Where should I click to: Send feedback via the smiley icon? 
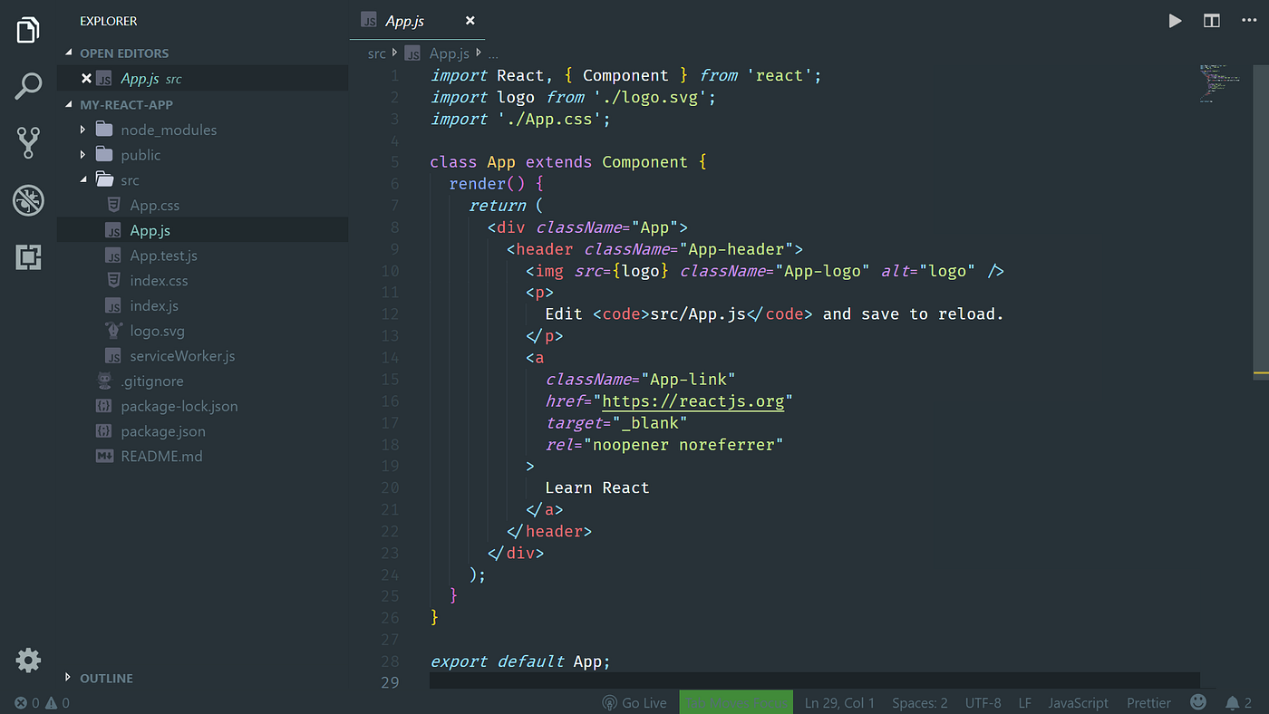[x=1198, y=702]
